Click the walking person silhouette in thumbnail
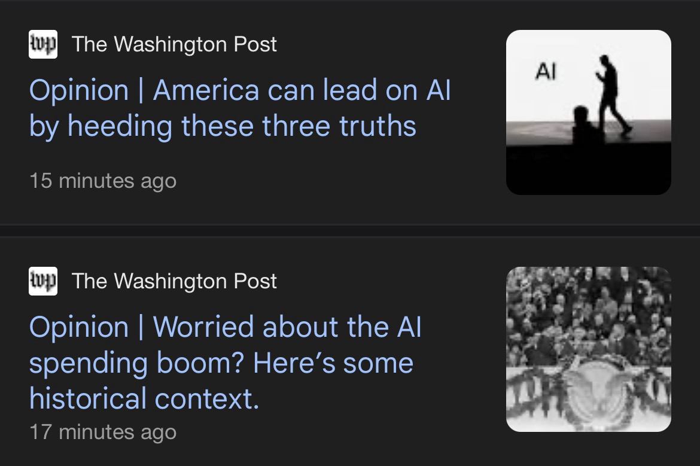 pos(610,96)
